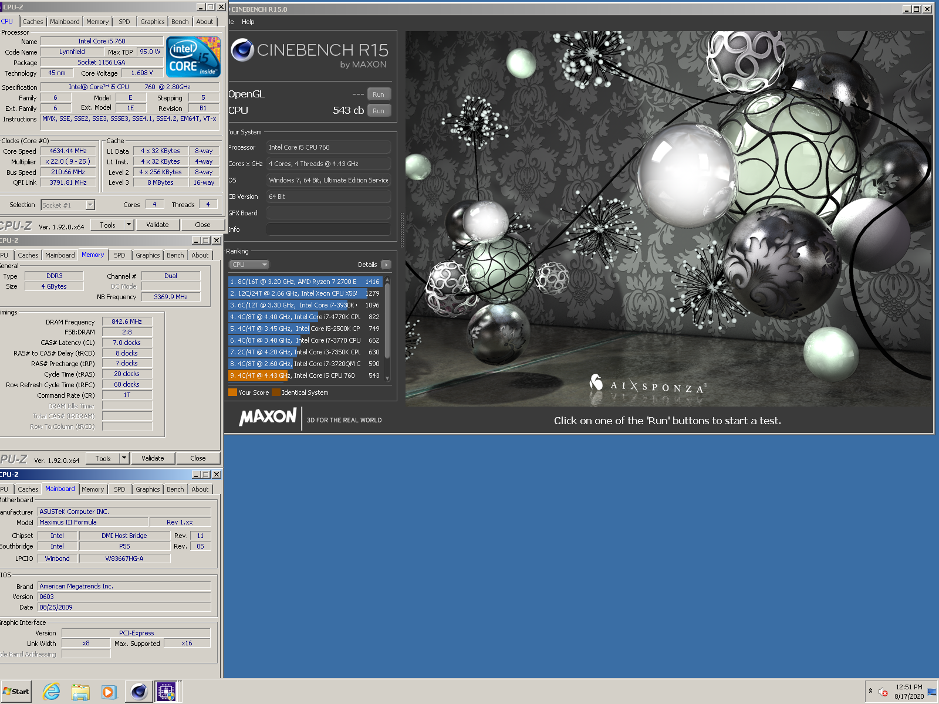Click the Show Desktop tray icon
This screenshot has width=939, height=704.
point(931,692)
